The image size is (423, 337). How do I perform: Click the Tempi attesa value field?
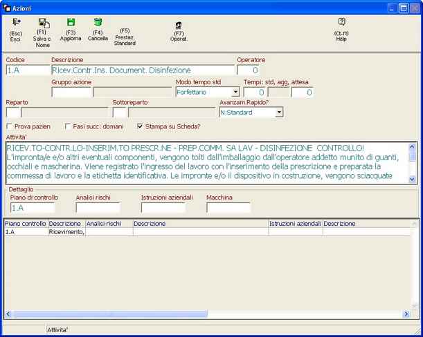click(303, 92)
